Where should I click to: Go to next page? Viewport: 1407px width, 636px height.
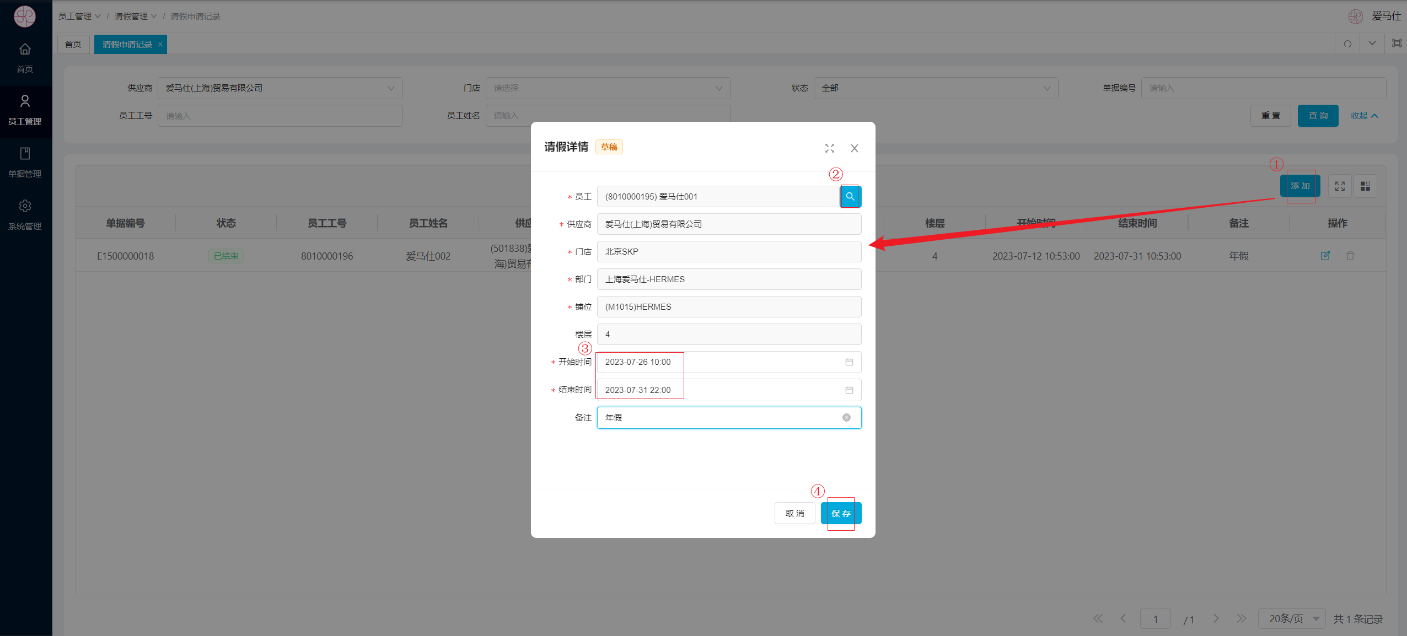click(x=1216, y=619)
